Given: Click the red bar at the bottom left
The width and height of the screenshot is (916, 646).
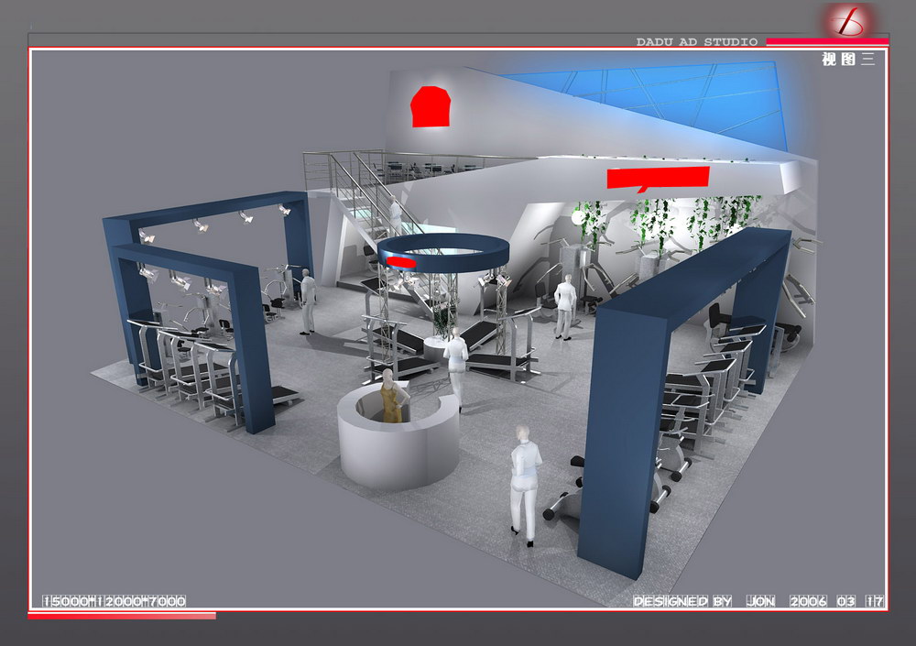Looking at the screenshot, I should (122, 616).
